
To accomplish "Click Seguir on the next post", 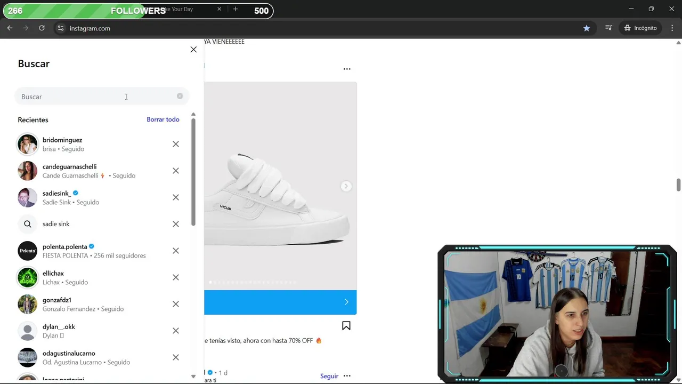I will click(x=329, y=376).
